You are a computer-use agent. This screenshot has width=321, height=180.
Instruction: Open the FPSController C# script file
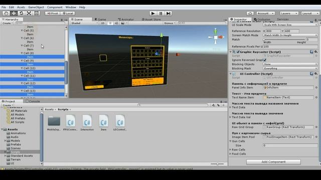click(70, 122)
